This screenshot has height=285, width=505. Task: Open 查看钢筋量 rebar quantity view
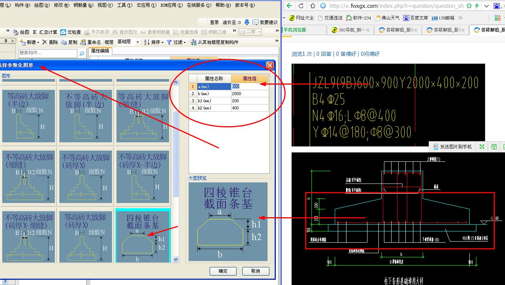coord(155,32)
